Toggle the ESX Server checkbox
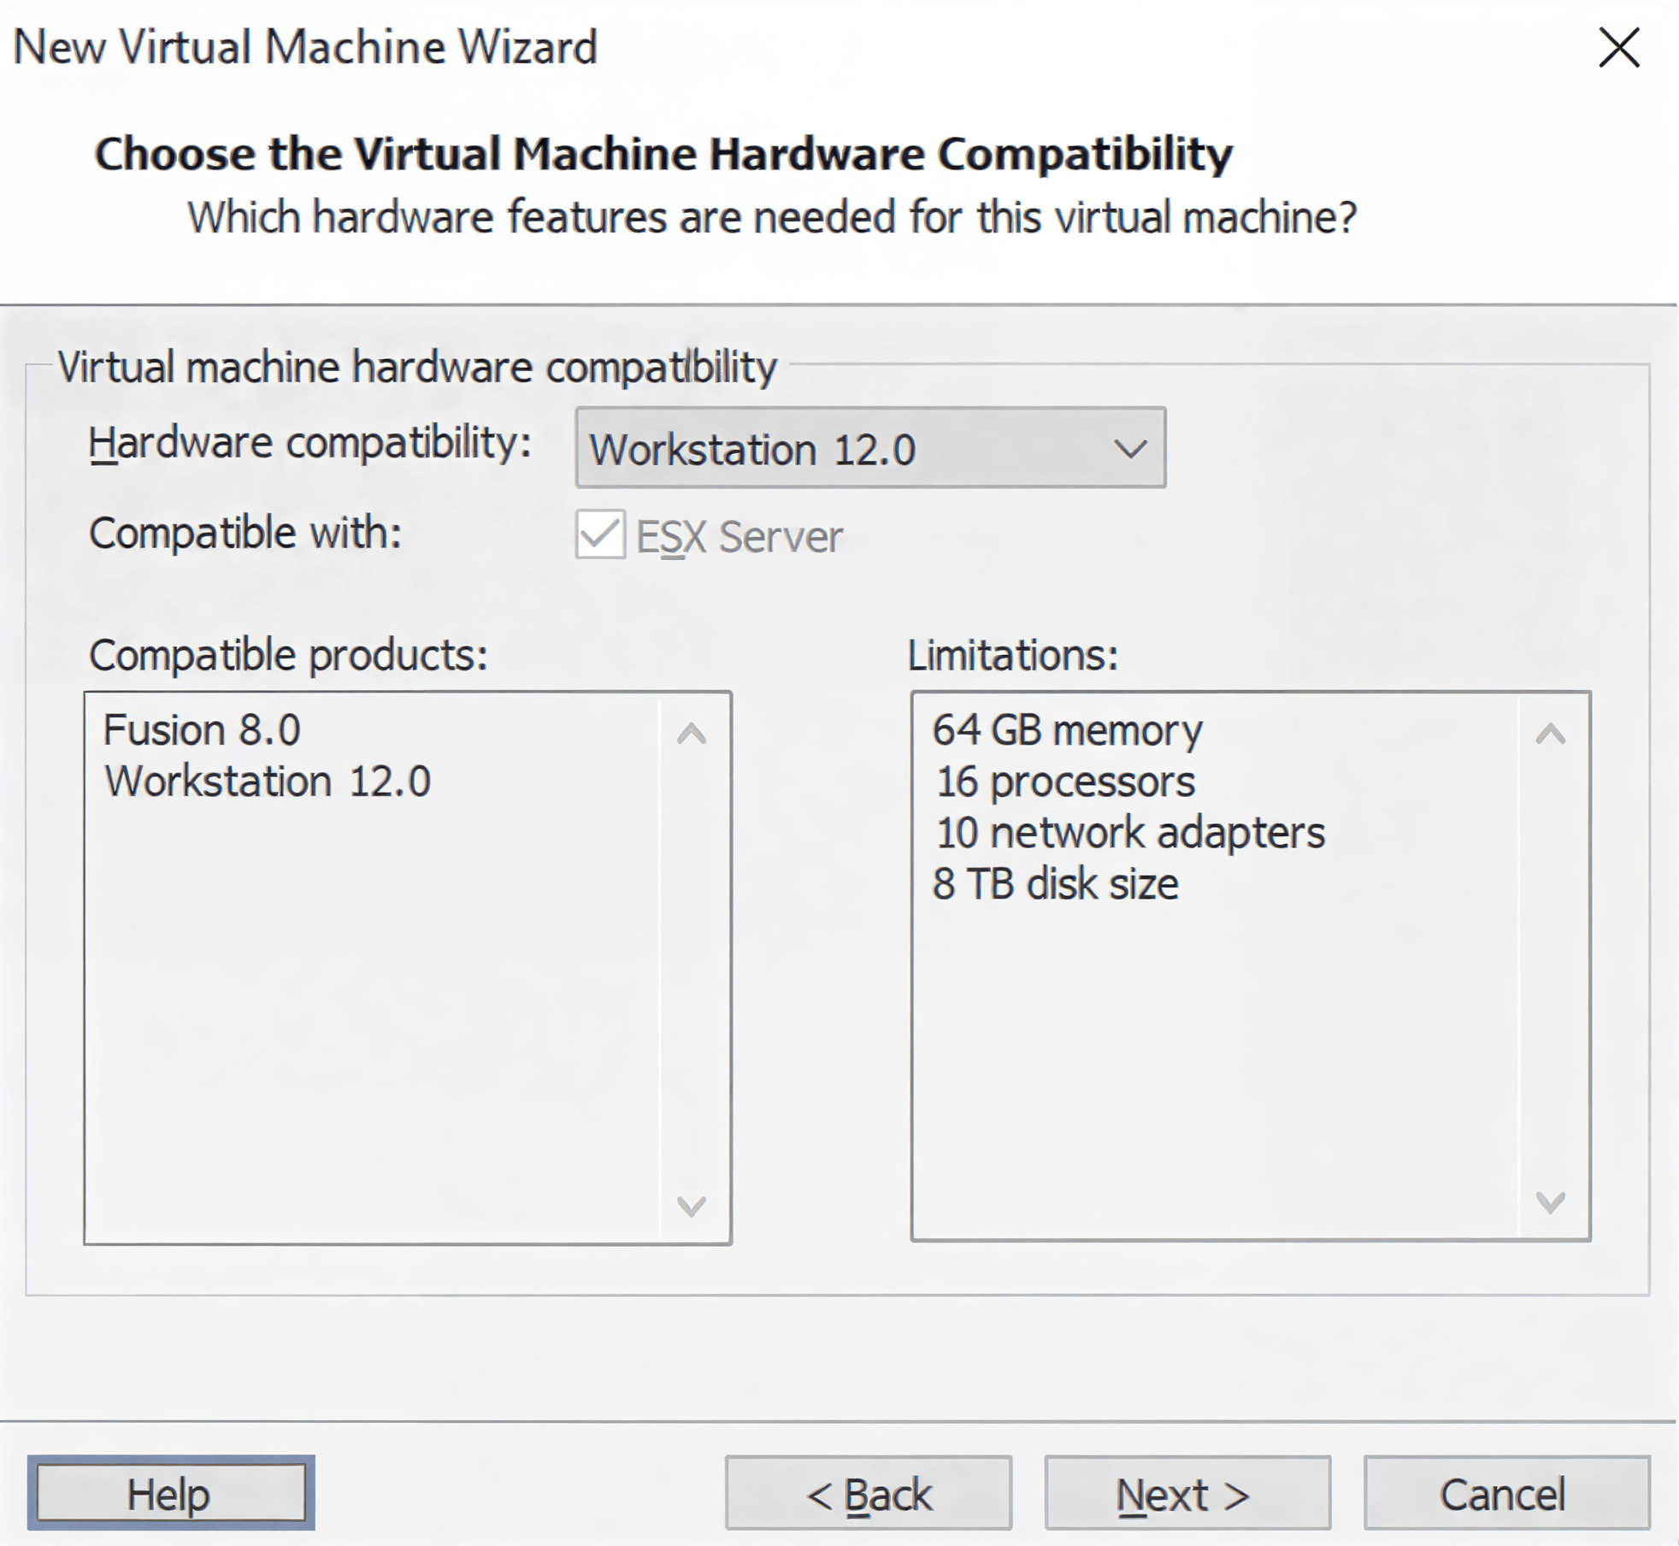Screen dimensions: 1679x1546 [x=600, y=535]
